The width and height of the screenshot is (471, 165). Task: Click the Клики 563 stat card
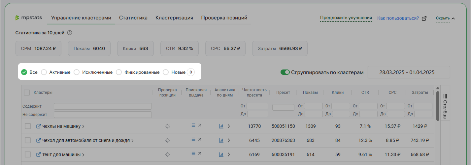[x=135, y=48]
